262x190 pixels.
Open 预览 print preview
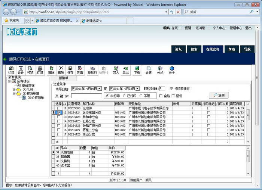(30, 70)
